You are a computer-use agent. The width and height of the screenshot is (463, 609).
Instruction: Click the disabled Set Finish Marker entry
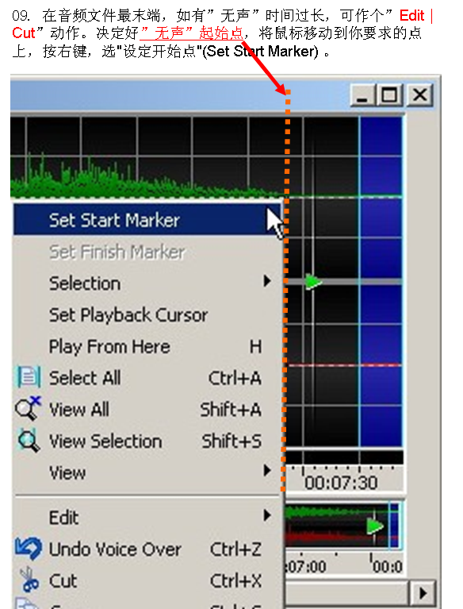tap(147, 252)
